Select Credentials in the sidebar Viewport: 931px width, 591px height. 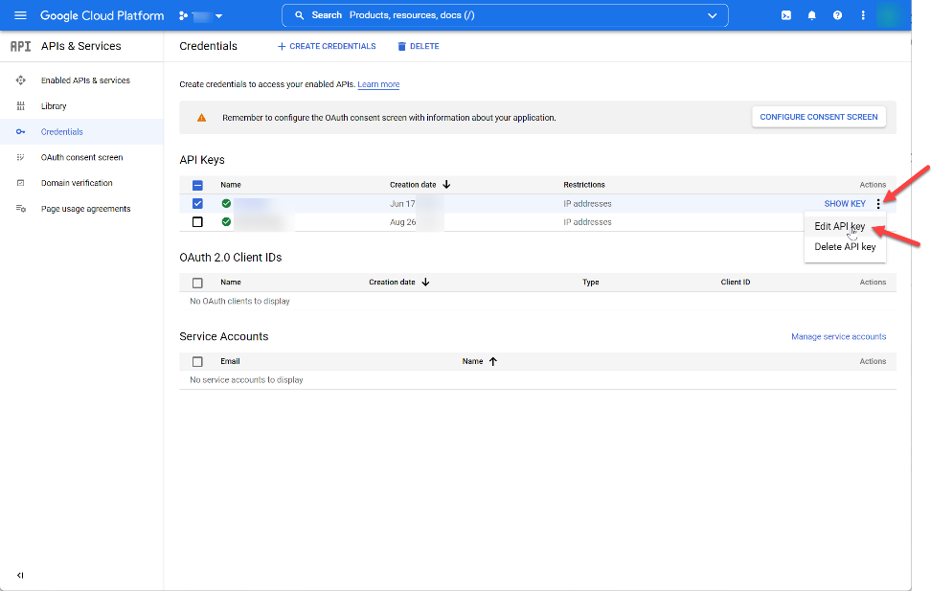pyautogui.click(x=61, y=132)
